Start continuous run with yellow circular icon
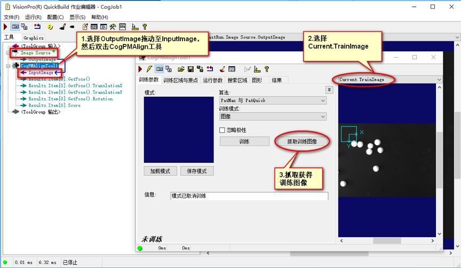The image size is (461, 268). point(50,27)
